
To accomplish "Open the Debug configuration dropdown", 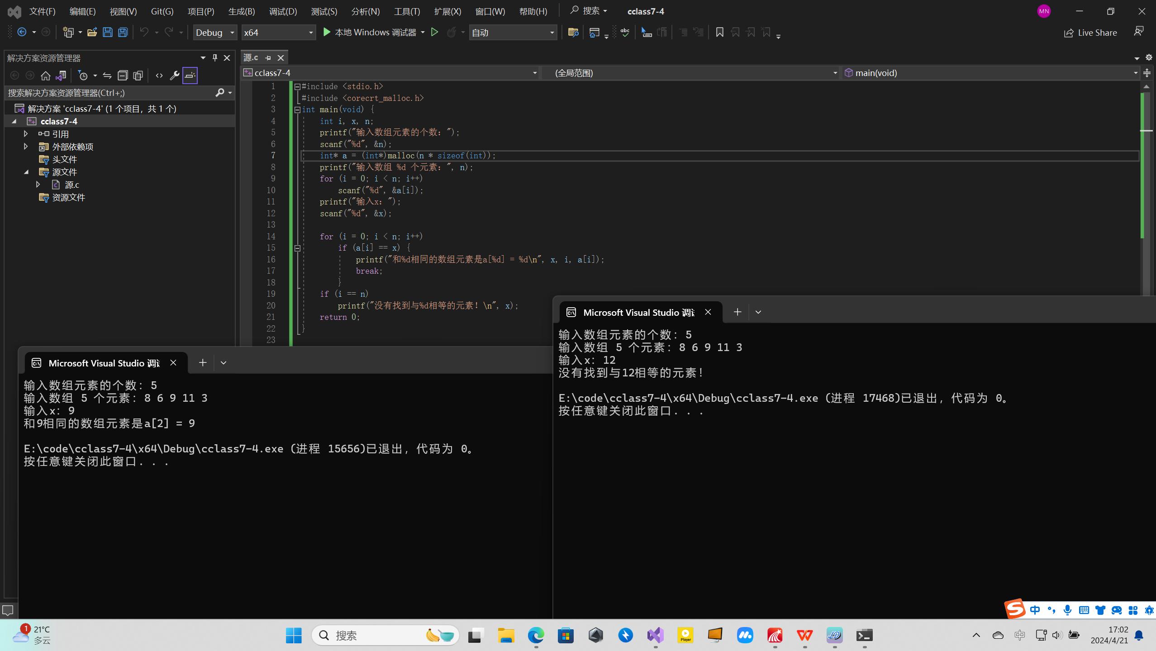I will [x=215, y=32].
